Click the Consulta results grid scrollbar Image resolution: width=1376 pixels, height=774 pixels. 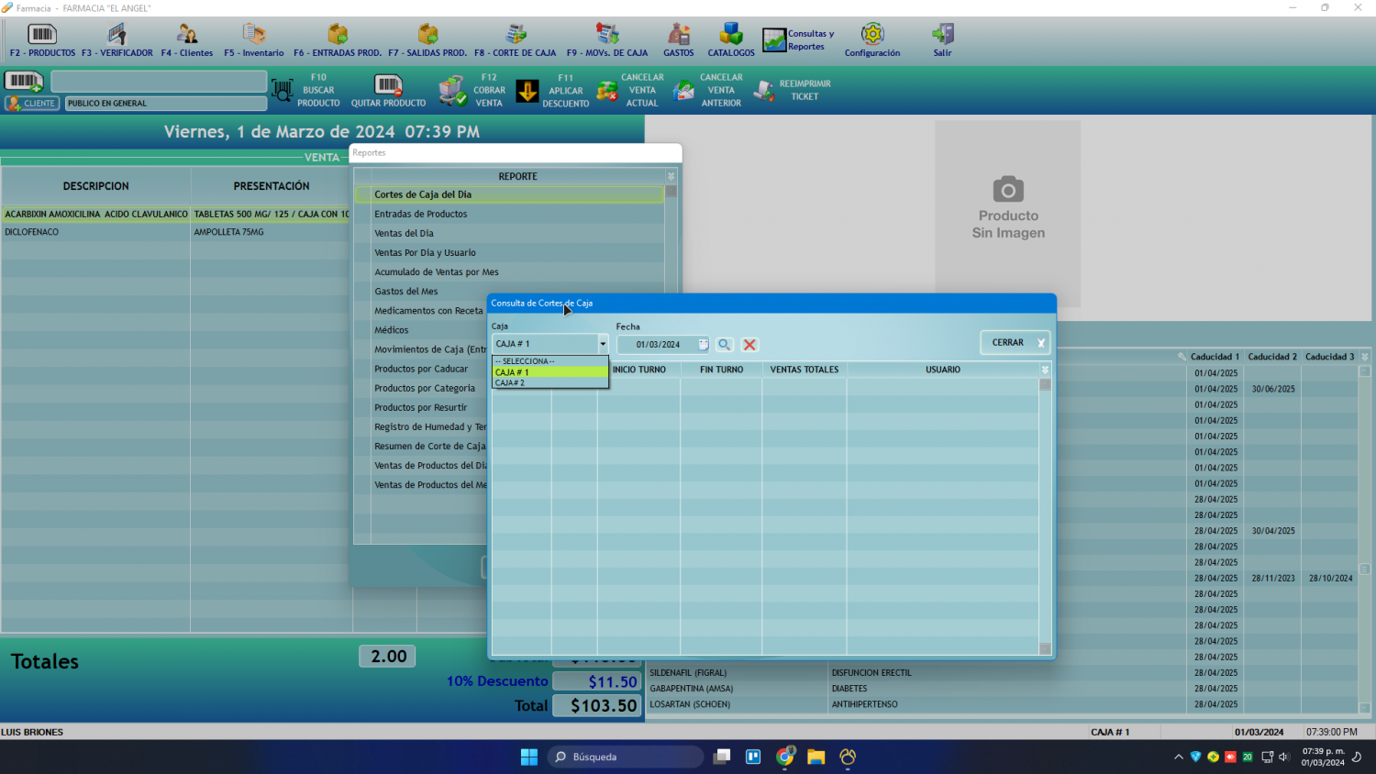(x=1045, y=516)
